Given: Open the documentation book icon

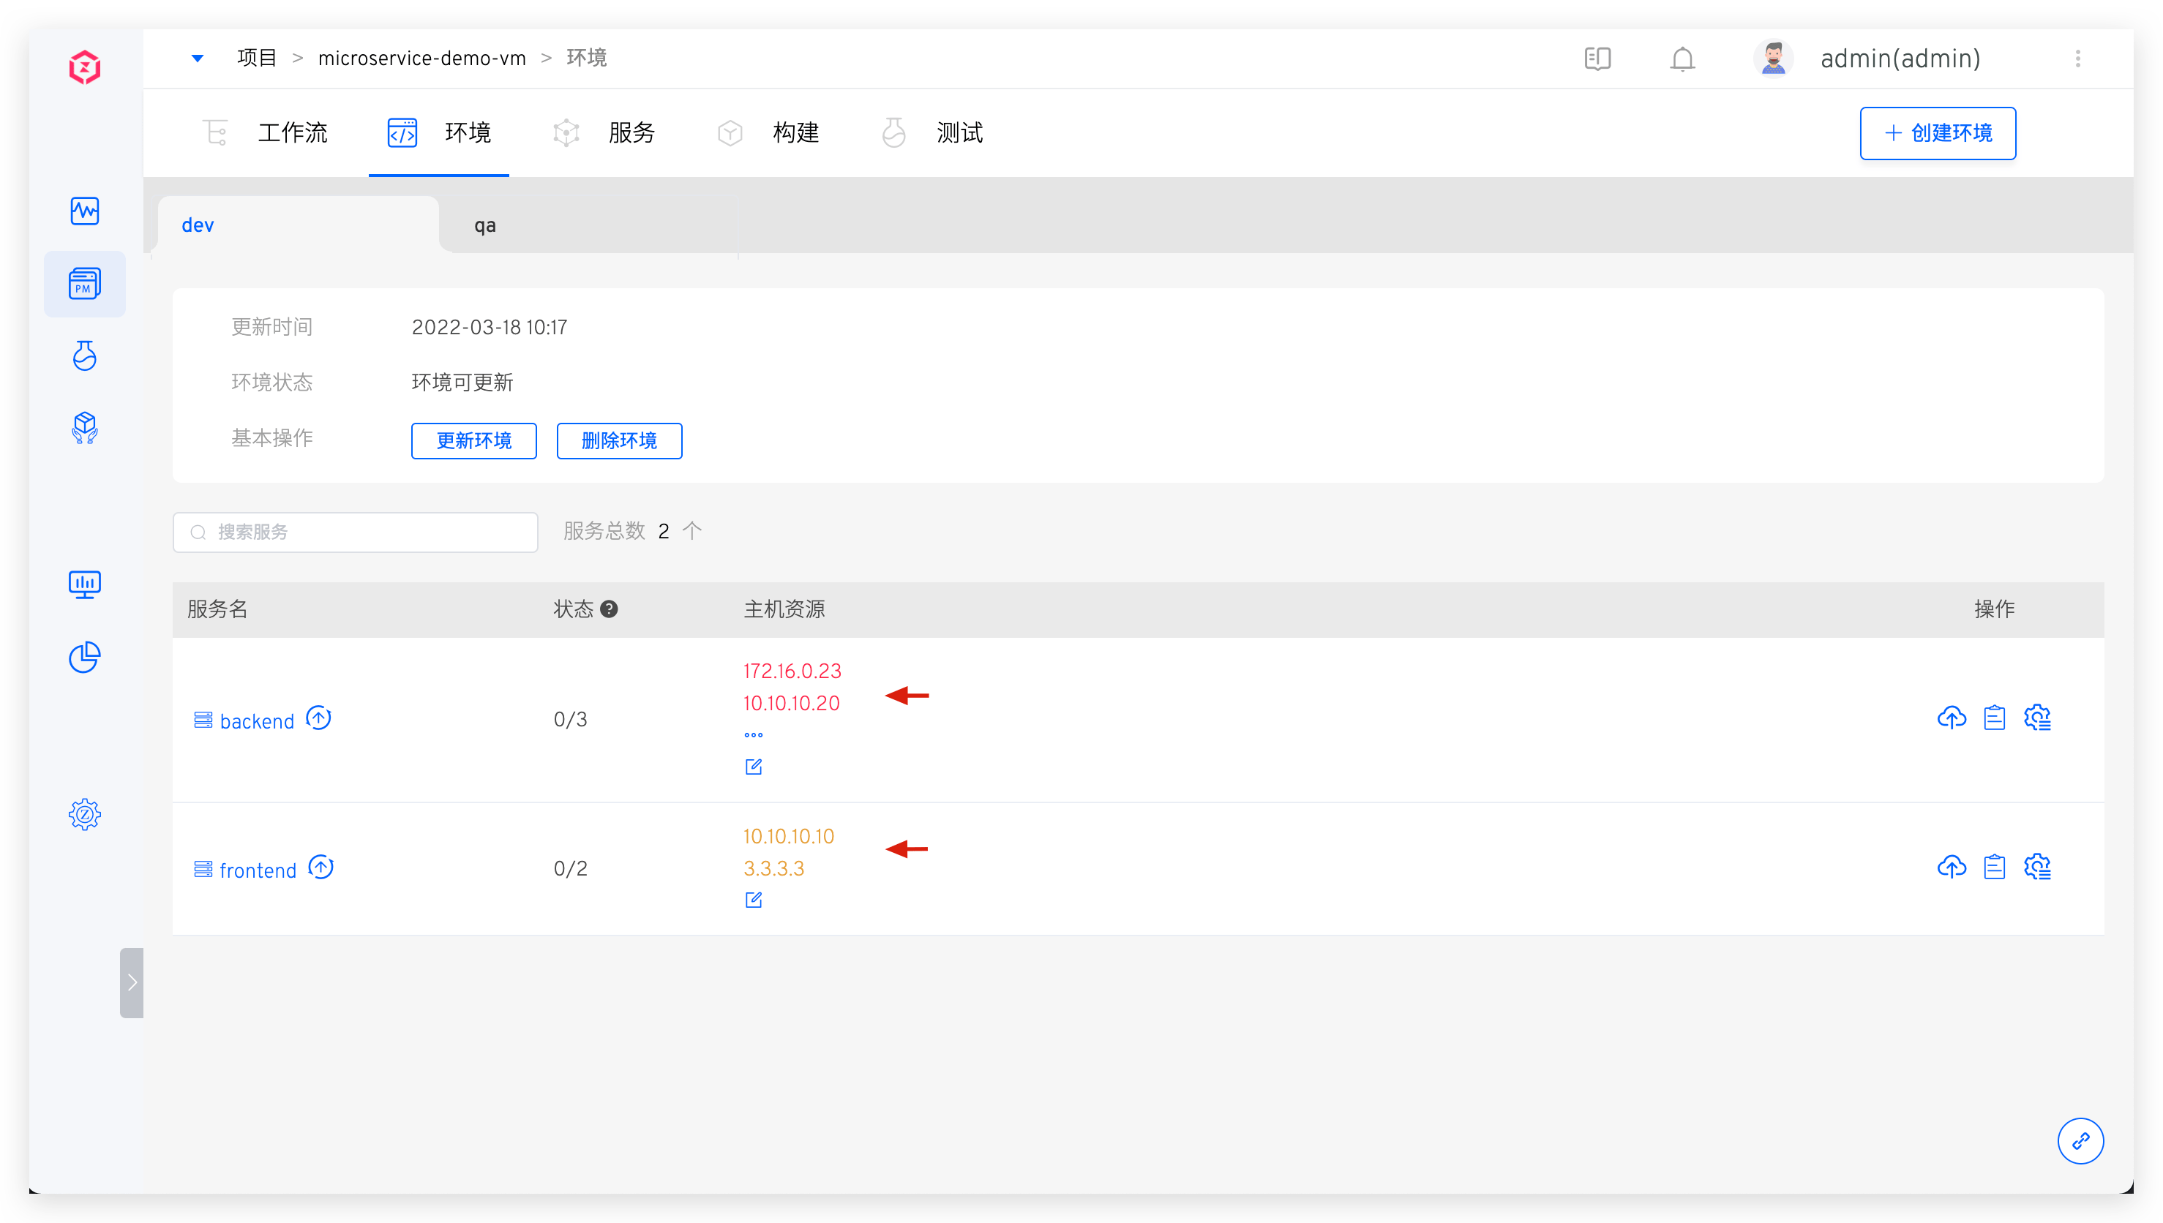Looking at the screenshot, I should (x=1597, y=59).
